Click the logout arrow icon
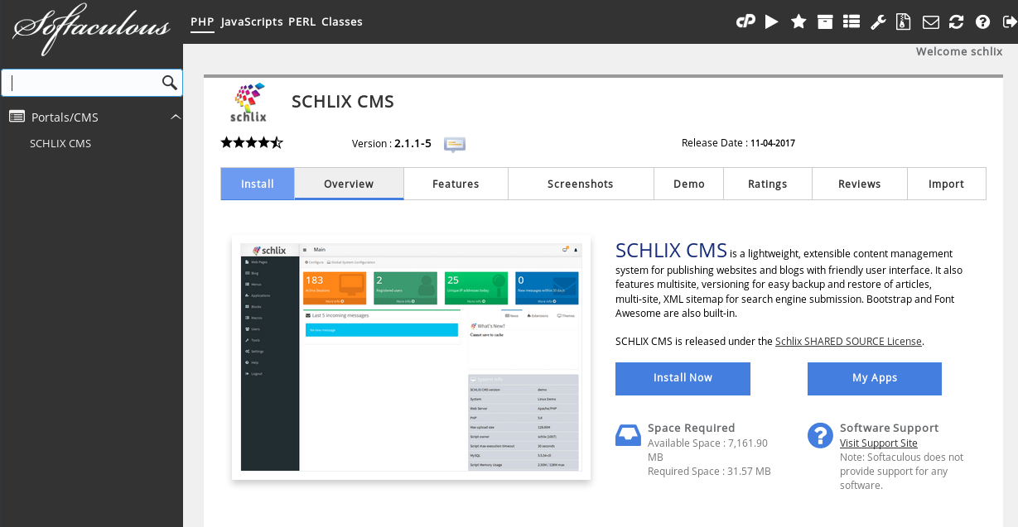 coord(1008,22)
